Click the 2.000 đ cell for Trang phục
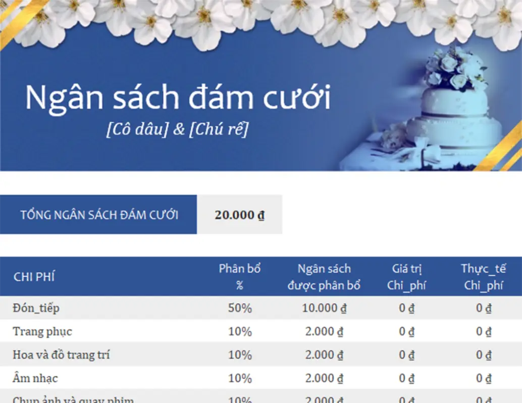522x403 pixels. point(324,331)
